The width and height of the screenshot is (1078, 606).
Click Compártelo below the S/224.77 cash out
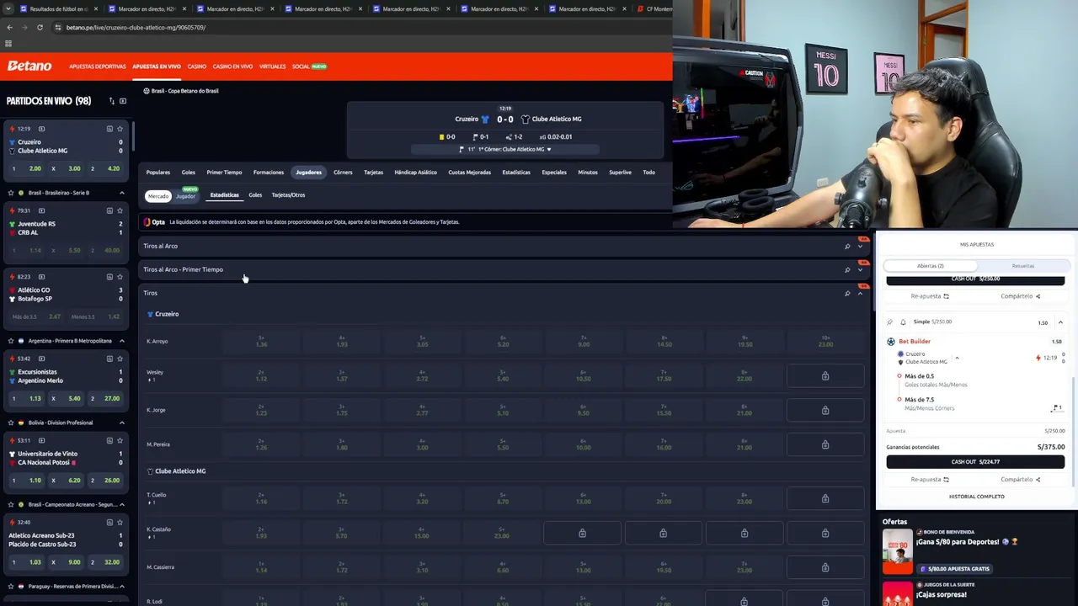pos(1021,480)
